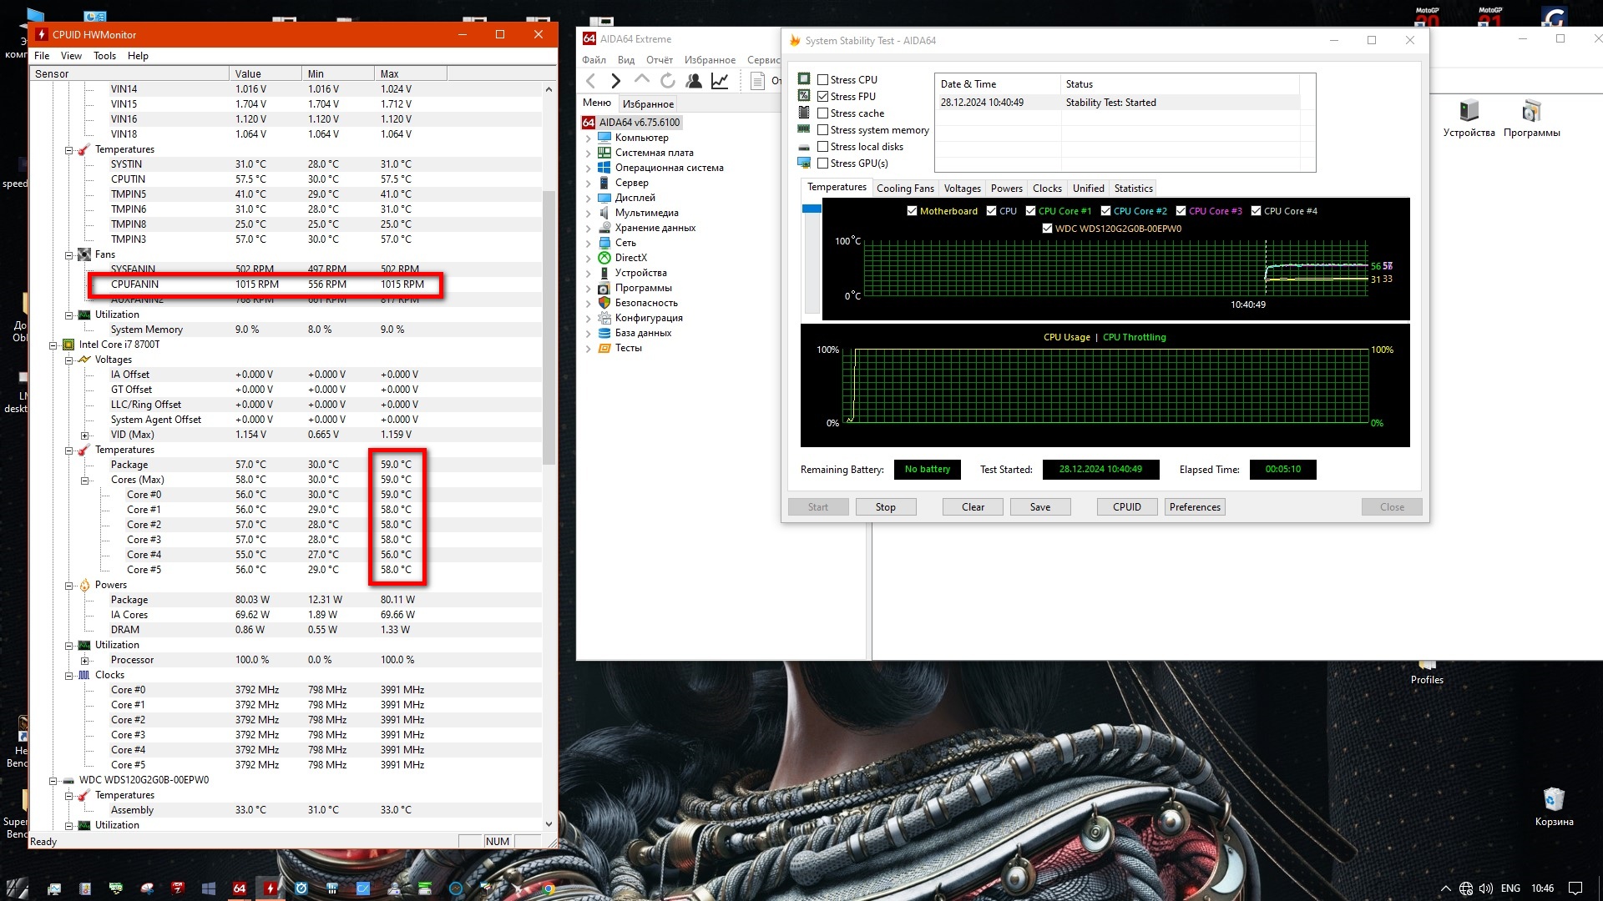Click the AIDA64 icon in the taskbar
Screen dimensions: 1603x901
(x=240, y=888)
